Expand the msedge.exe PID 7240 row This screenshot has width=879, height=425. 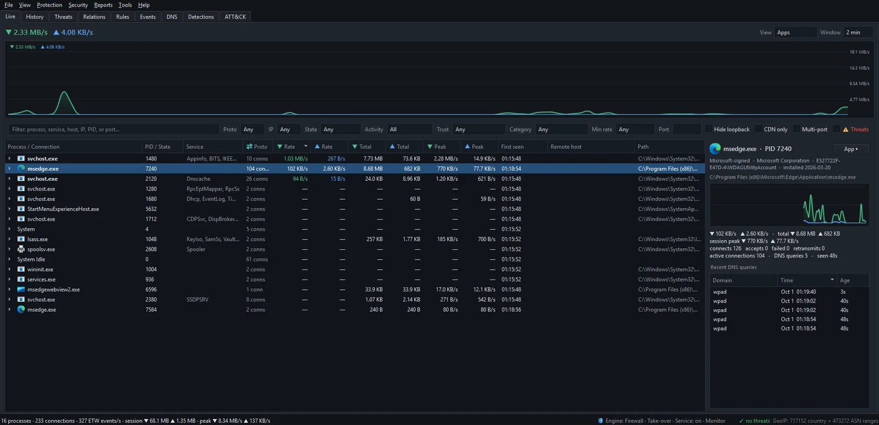coord(9,169)
